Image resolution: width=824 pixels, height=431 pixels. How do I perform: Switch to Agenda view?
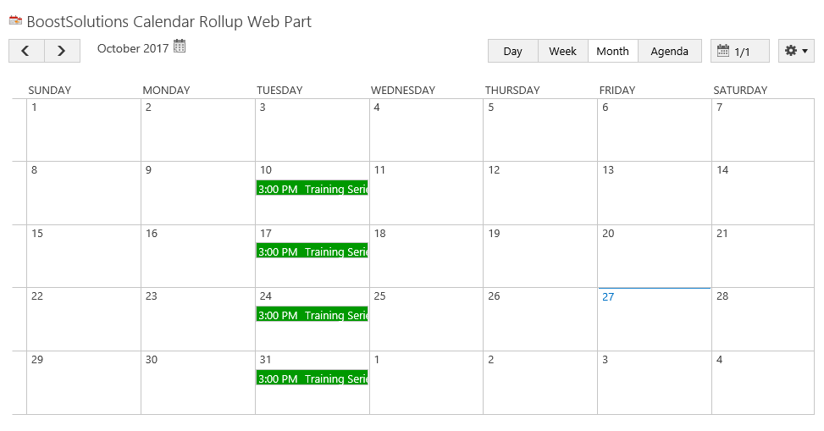tap(670, 51)
